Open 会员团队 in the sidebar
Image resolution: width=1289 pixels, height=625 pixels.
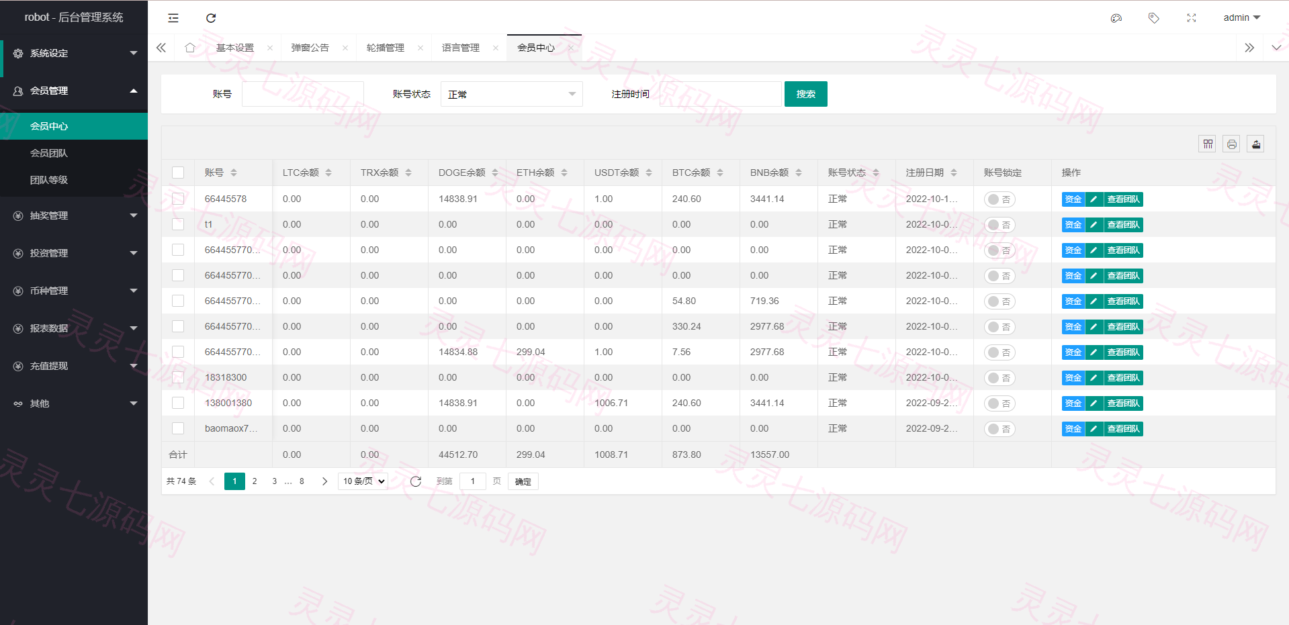(74, 153)
